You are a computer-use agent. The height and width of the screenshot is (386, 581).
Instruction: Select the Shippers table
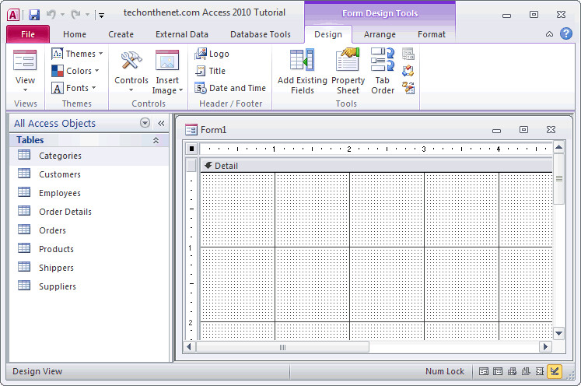click(x=89, y=268)
